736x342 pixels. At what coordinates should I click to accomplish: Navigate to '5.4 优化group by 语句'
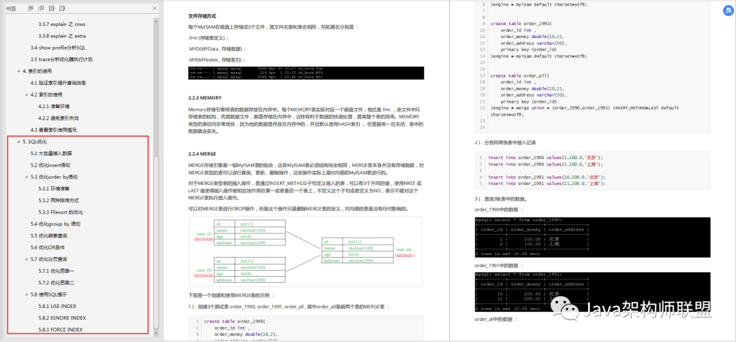pyautogui.click(x=55, y=224)
